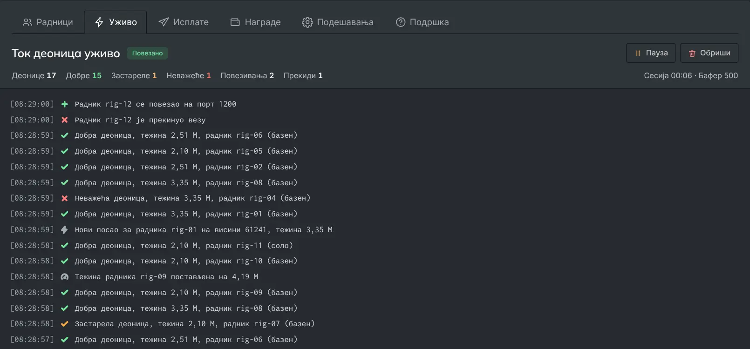Click the red X icon for rig-12 disconnected

click(x=65, y=120)
